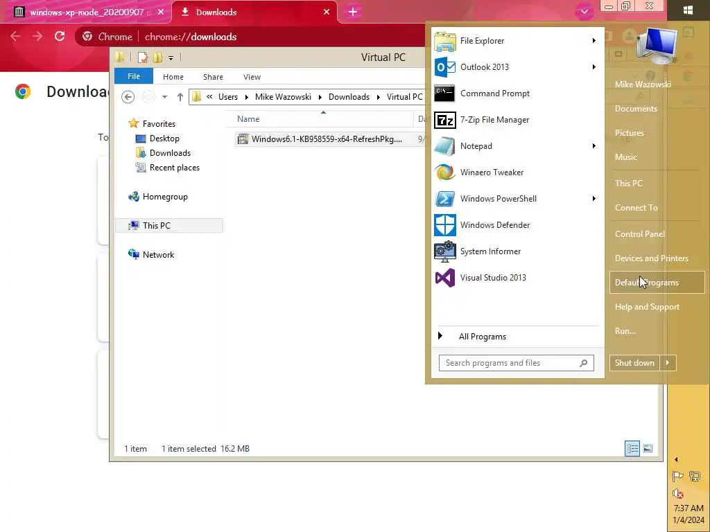The image size is (710, 532).
Task: Close the Downloads Chrome tab
Action: [327, 12]
